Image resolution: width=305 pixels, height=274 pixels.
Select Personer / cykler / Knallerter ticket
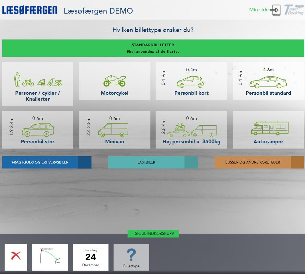click(x=38, y=84)
